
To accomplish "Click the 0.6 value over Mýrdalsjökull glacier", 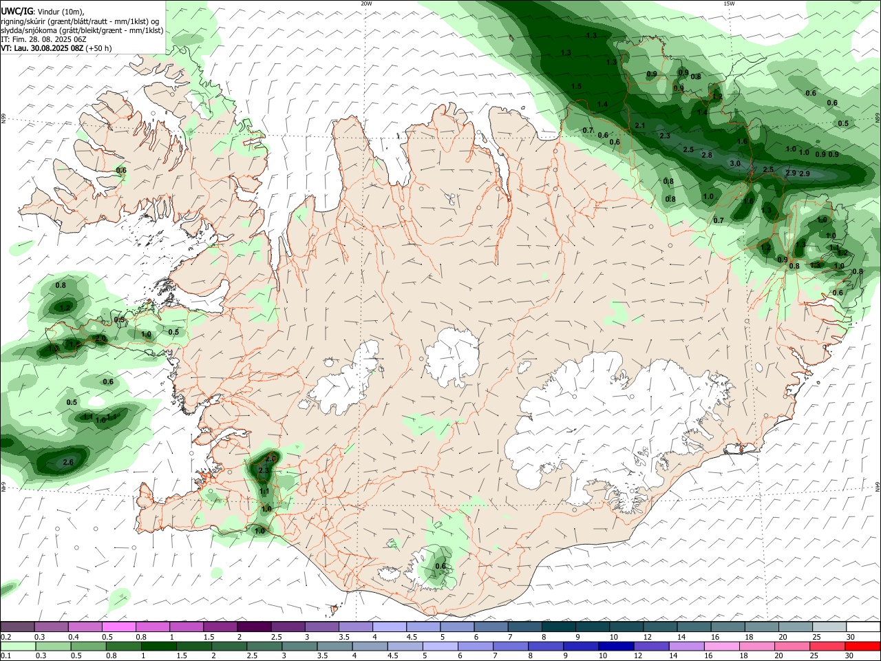I will [x=441, y=566].
